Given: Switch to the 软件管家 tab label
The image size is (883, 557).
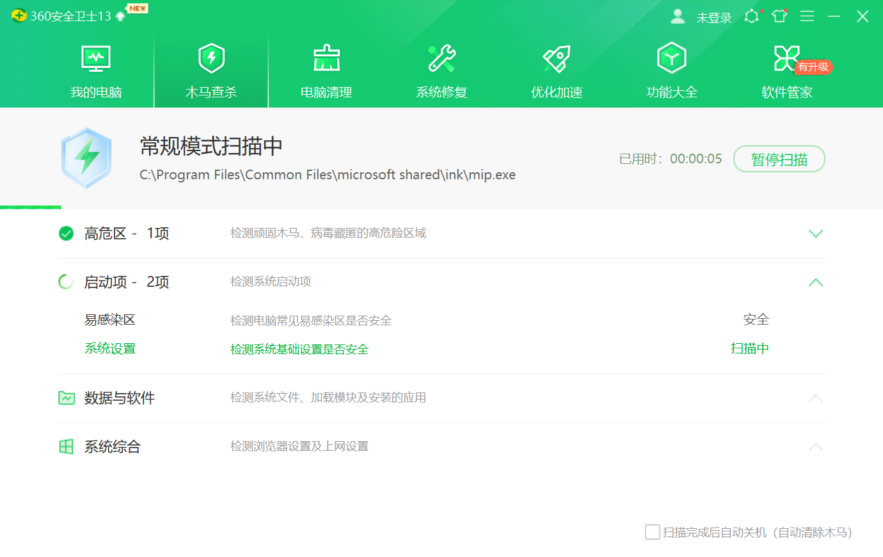Looking at the screenshot, I should pyautogui.click(x=787, y=92).
